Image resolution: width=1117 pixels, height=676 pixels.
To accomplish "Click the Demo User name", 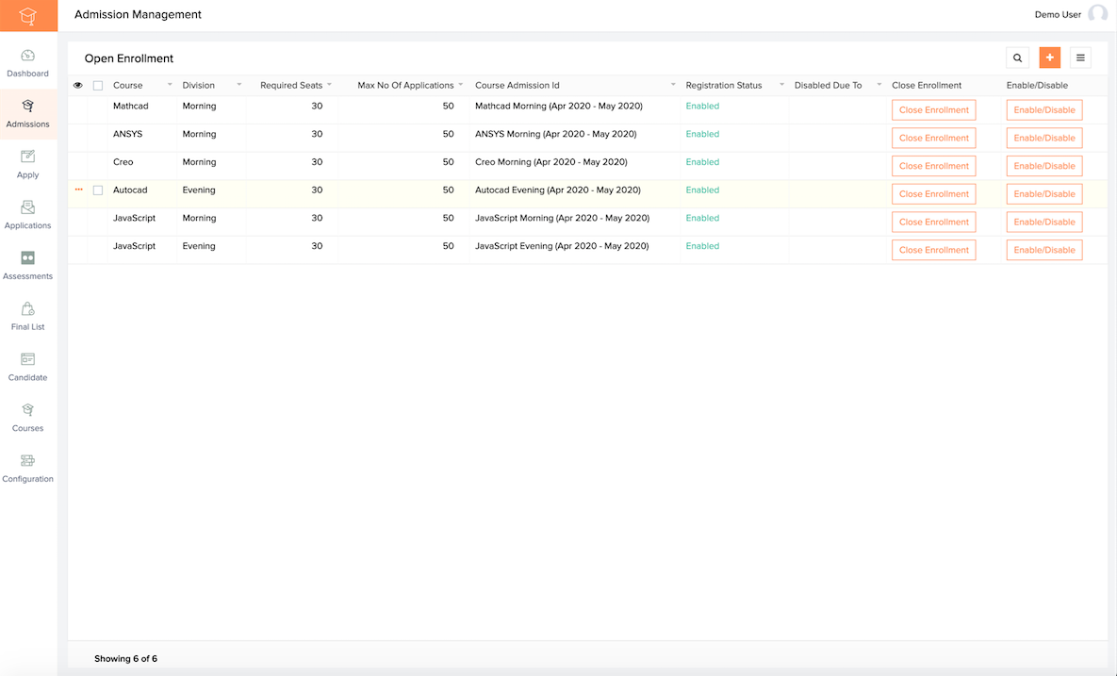I will (1058, 14).
